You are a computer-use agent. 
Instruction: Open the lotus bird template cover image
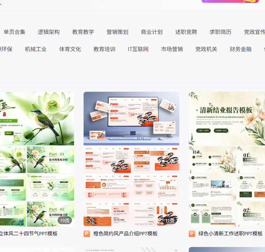37,119
